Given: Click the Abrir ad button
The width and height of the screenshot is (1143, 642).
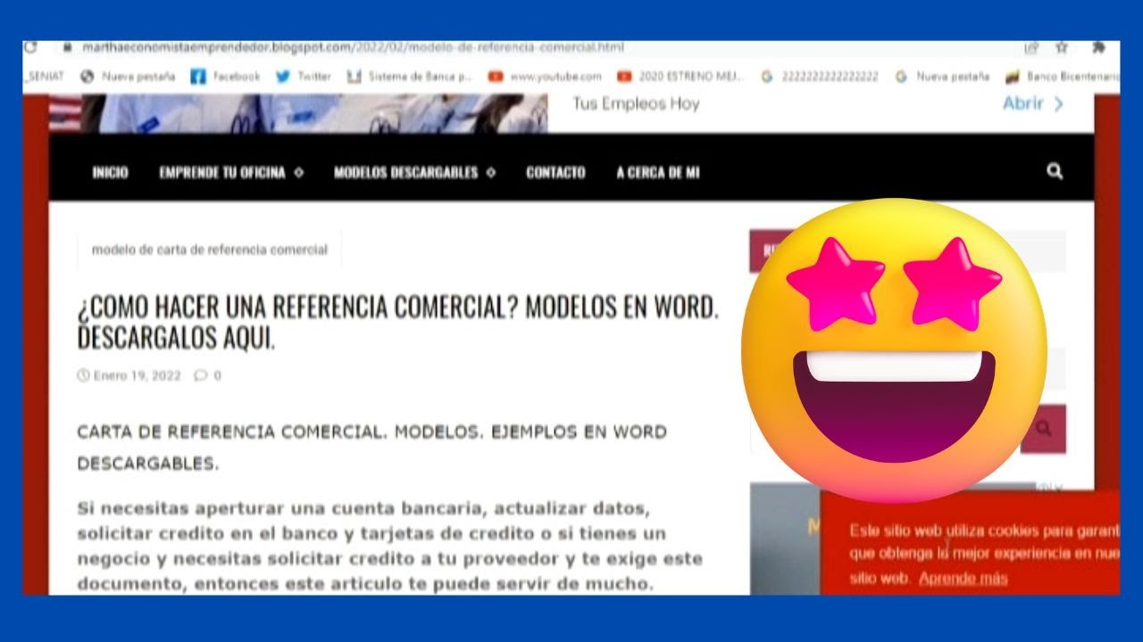Looking at the screenshot, I should pyautogui.click(x=1032, y=103).
